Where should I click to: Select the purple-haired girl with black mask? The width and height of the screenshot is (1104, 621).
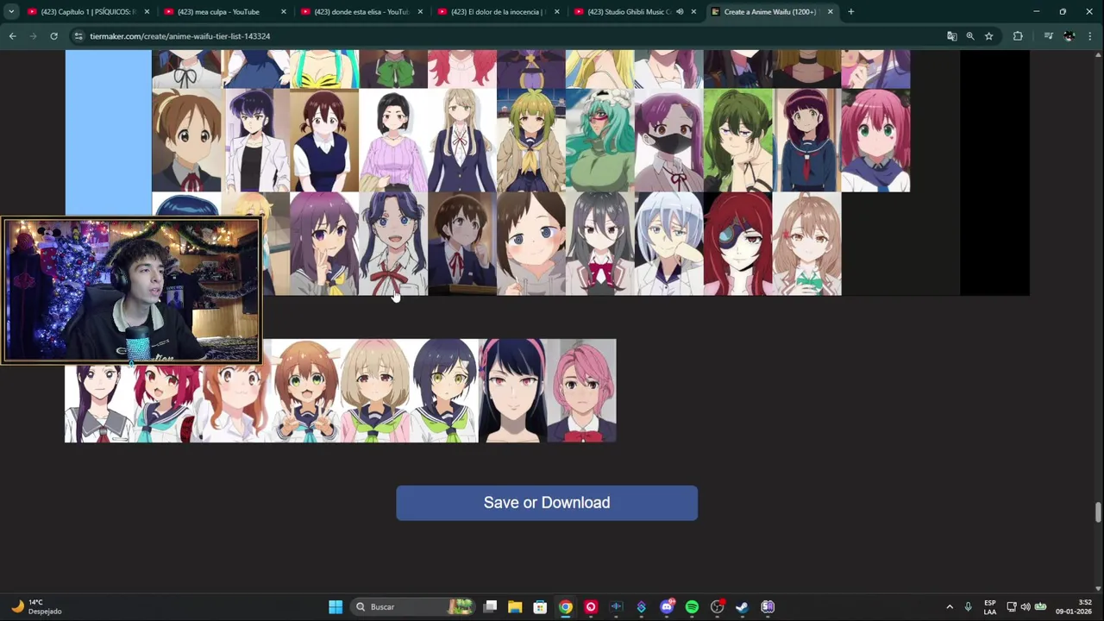668,141
